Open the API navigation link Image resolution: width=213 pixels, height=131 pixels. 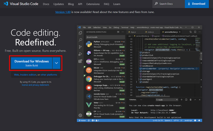click(x=80, y=4)
